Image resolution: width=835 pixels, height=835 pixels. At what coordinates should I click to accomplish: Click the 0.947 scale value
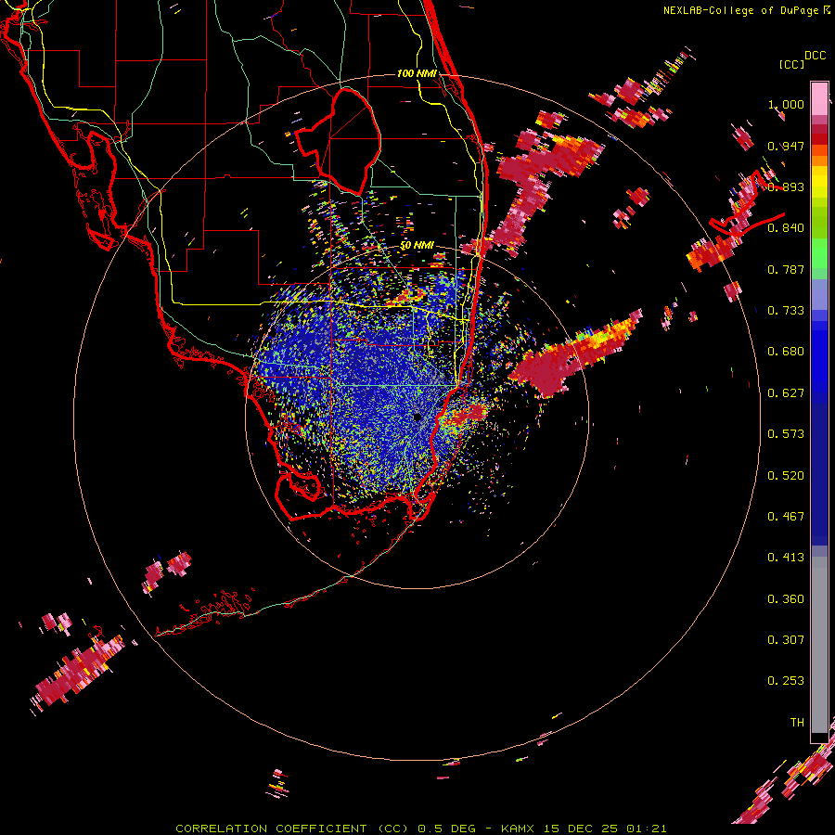[786, 146]
